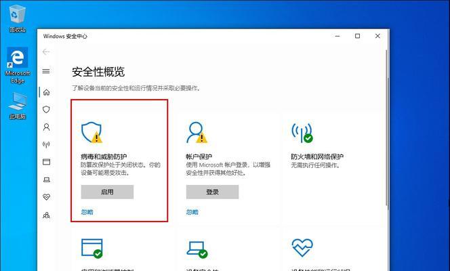Click the person warning icon for 帐户保护

(x=197, y=132)
